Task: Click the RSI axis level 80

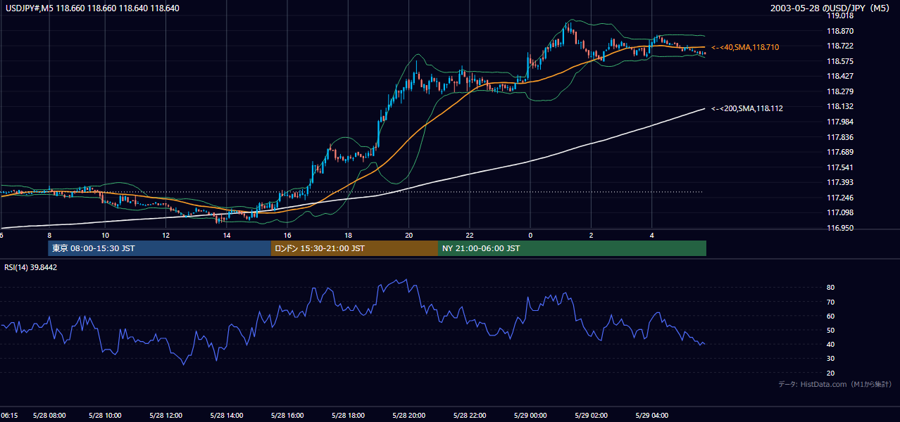Action: pos(831,288)
